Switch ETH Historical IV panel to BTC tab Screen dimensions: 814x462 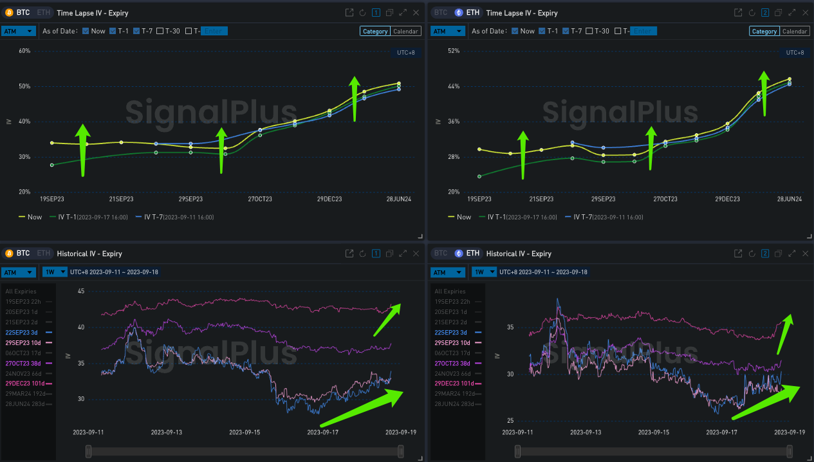(440, 254)
